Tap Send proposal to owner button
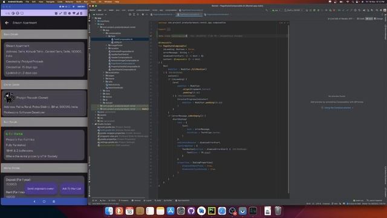The height and width of the screenshot is (218, 387). [x=41, y=188]
